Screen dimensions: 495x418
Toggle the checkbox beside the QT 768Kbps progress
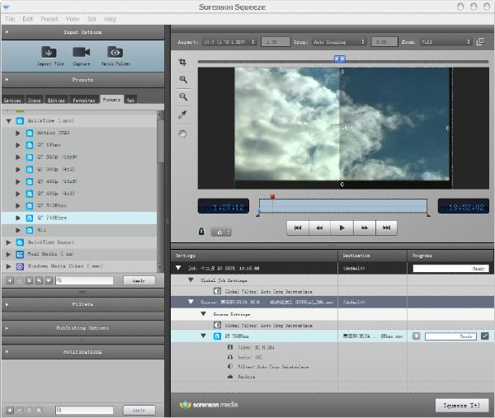pyautogui.click(x=484, y=336)
